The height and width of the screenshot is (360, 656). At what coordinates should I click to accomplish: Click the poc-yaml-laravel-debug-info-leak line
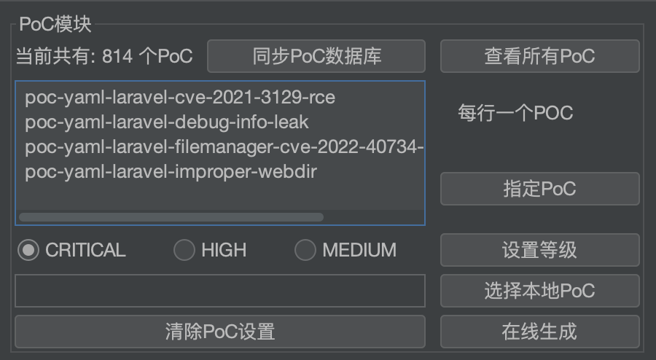point(166,122)
